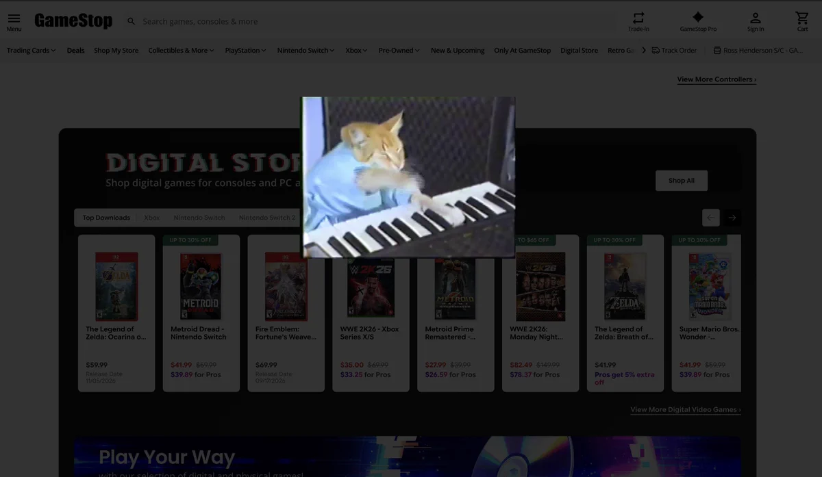This screenshot has height=477, width=822.
Task: Select the Nintendo Switch 2 tab
Action: tap(266, 218)
